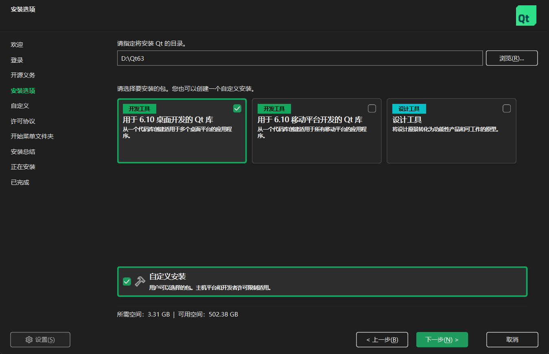This screenshot has width=549, height=354.
Task: Select the 设计工具 package card title
Action: (x=407, y=120)
